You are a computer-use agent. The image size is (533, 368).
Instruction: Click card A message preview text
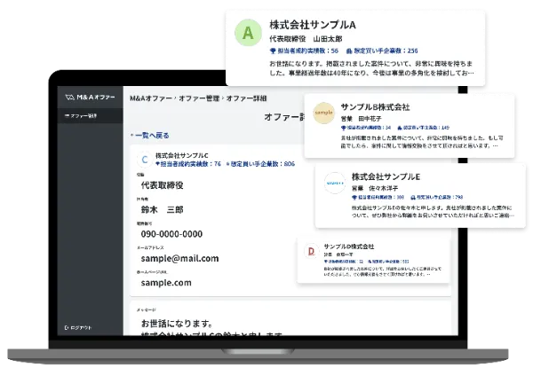click(x=370, y=68)
